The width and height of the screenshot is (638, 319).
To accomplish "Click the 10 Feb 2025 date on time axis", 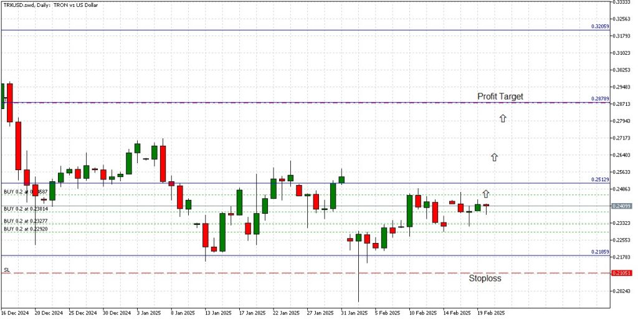I will click(421, 313).
